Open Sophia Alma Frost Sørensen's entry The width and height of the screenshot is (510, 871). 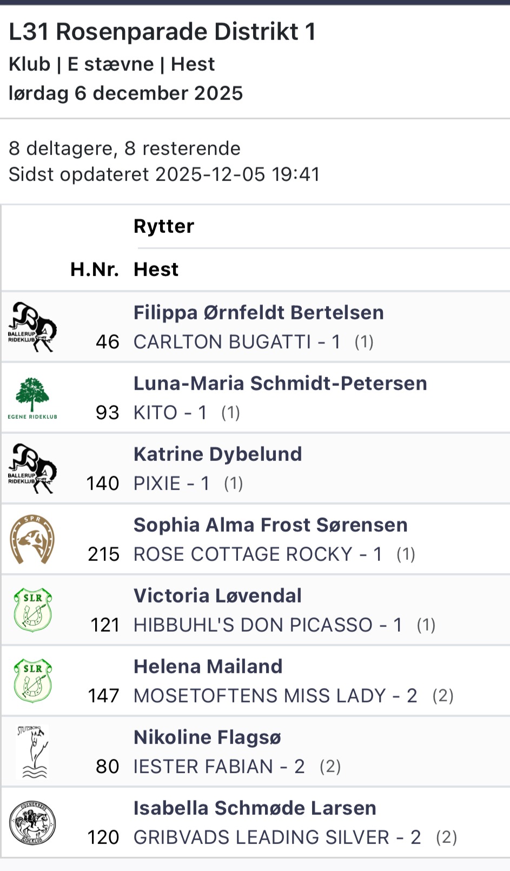tap(270, 525)
